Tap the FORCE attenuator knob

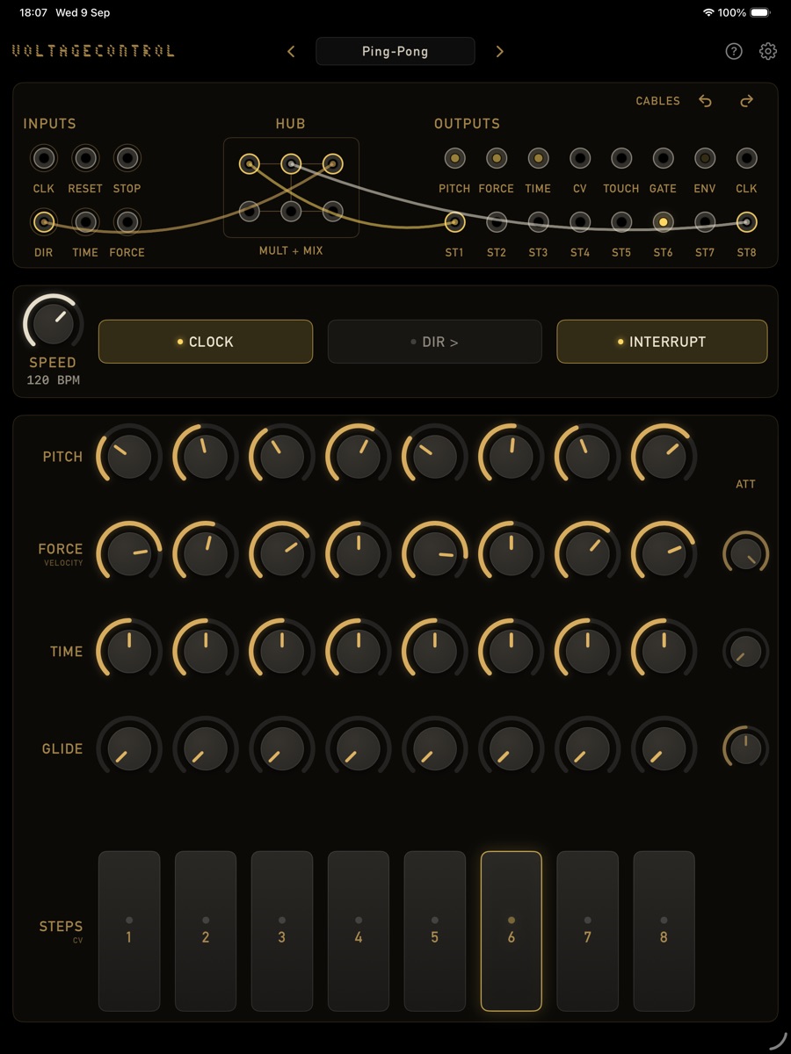[745, 554]
